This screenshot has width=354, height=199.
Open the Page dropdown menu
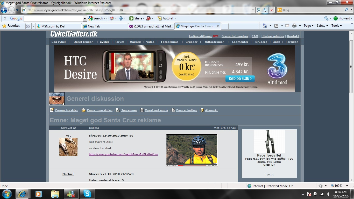(308, 26)
